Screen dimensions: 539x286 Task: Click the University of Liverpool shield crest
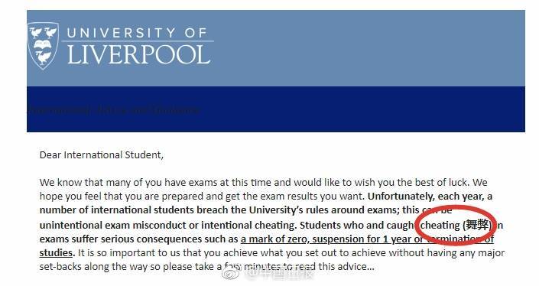(43, 46)
